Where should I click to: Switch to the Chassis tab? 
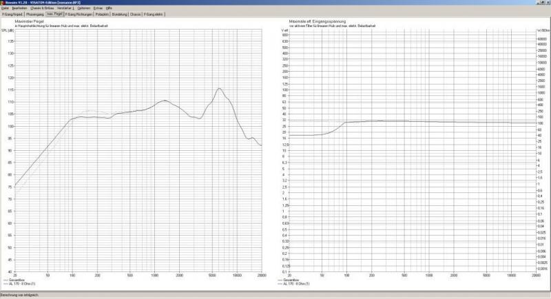pyautogui.click(x=135, y=14)
